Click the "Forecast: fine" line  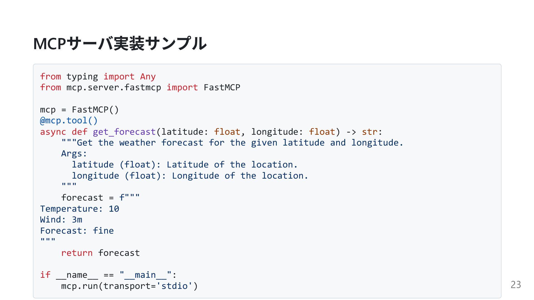click(x=77, y=231)
